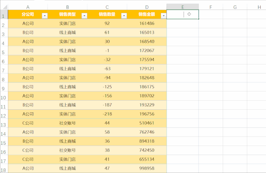Select the cell containing 510461
The image size is (266, 173).
pos(147,123)
